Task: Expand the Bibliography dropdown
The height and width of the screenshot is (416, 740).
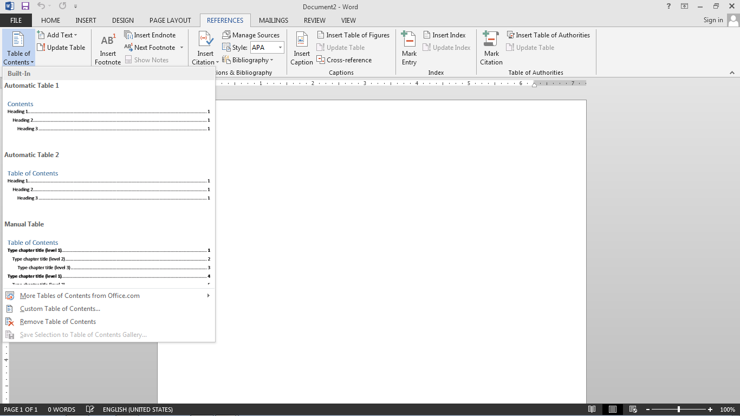Action: 248,60
